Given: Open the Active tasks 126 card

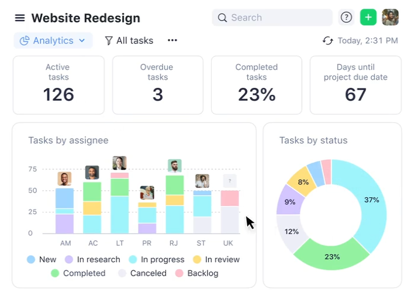Looking at the screenshot, I should [x=58, y=85].
